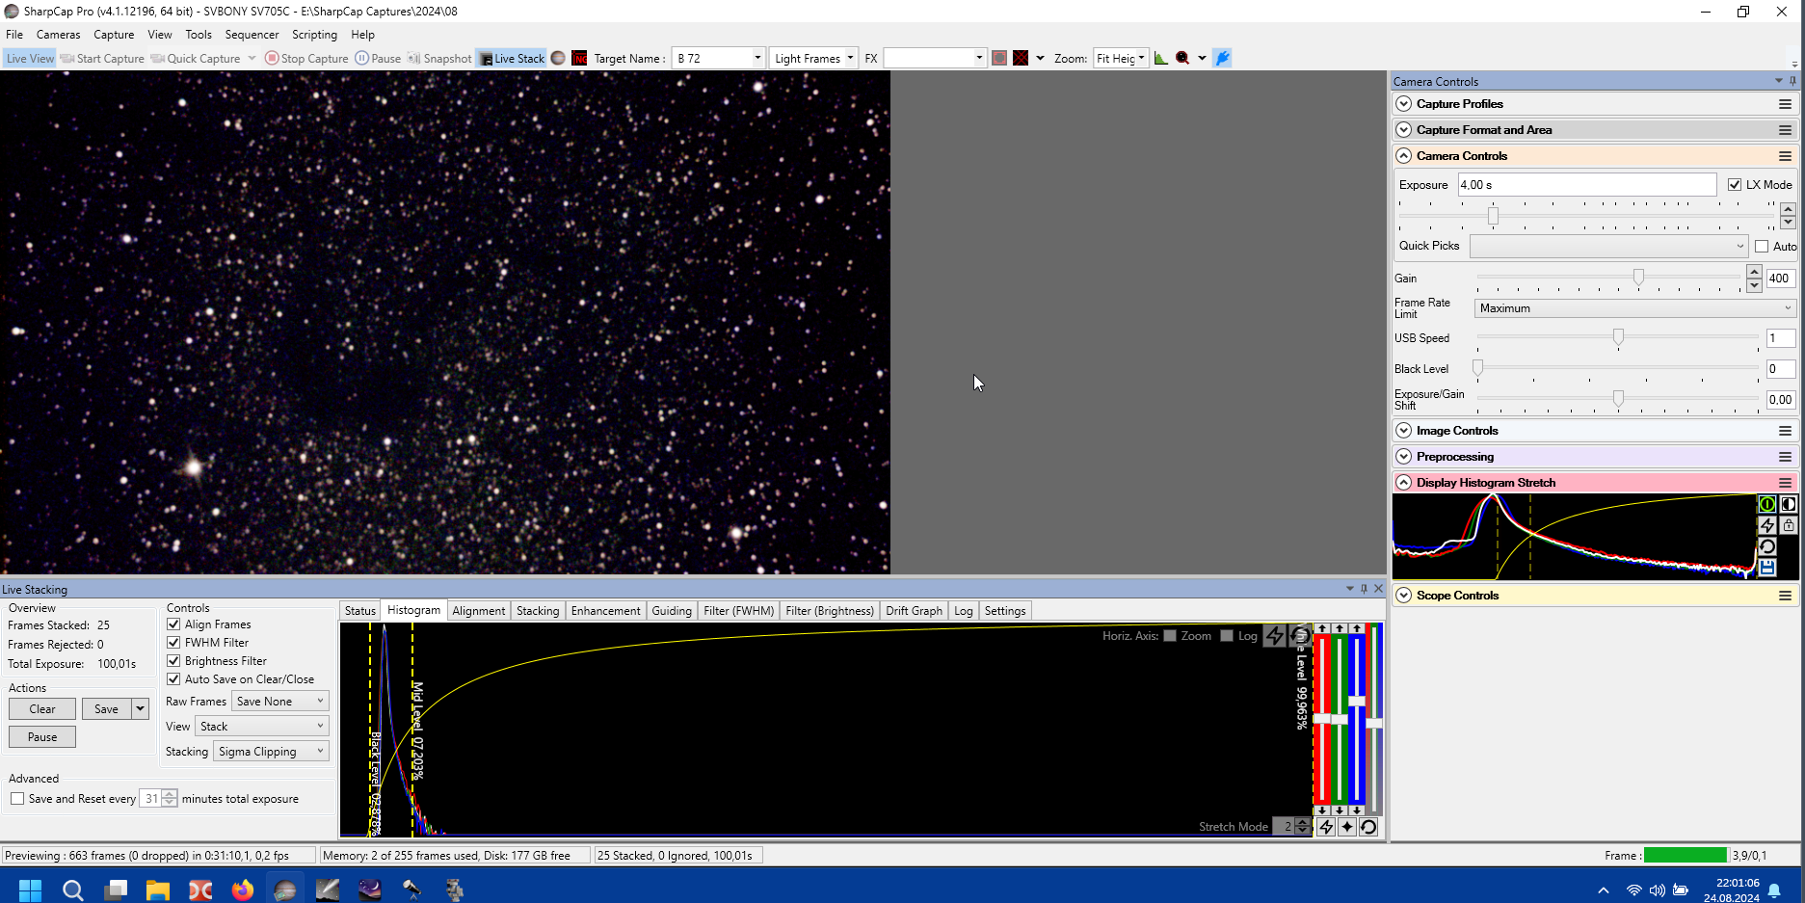Enable the Auto exposure checkbox
Viewport: 1805px width, 903px height.
(x=1762, y=247)
